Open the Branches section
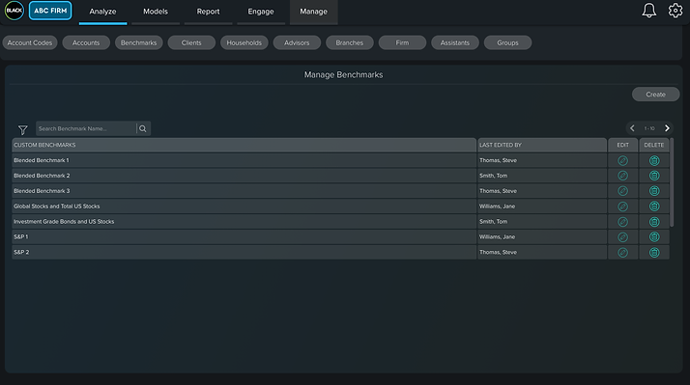Screen dimensions: 690x385 (350, 42)
